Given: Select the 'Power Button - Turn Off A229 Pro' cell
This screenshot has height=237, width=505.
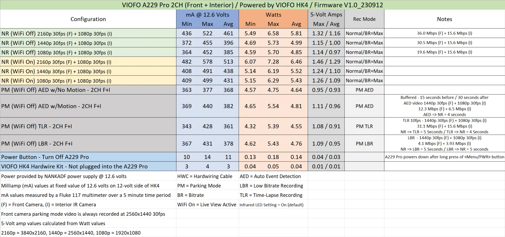Looking at the screenshot, I should click(88, 157).
